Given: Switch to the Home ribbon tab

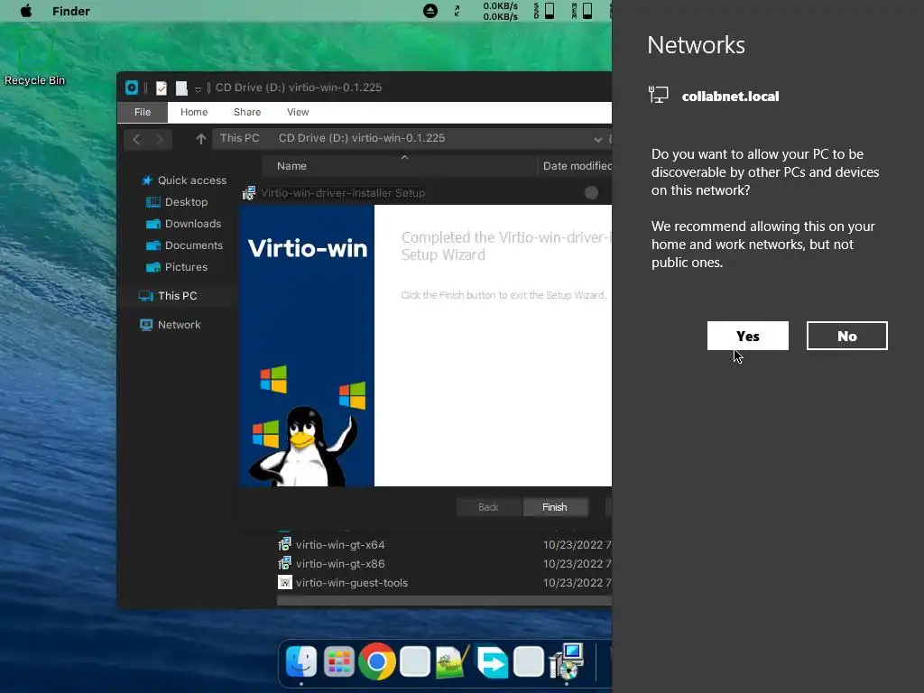Looking at the screenshot, I should point(194,112).
